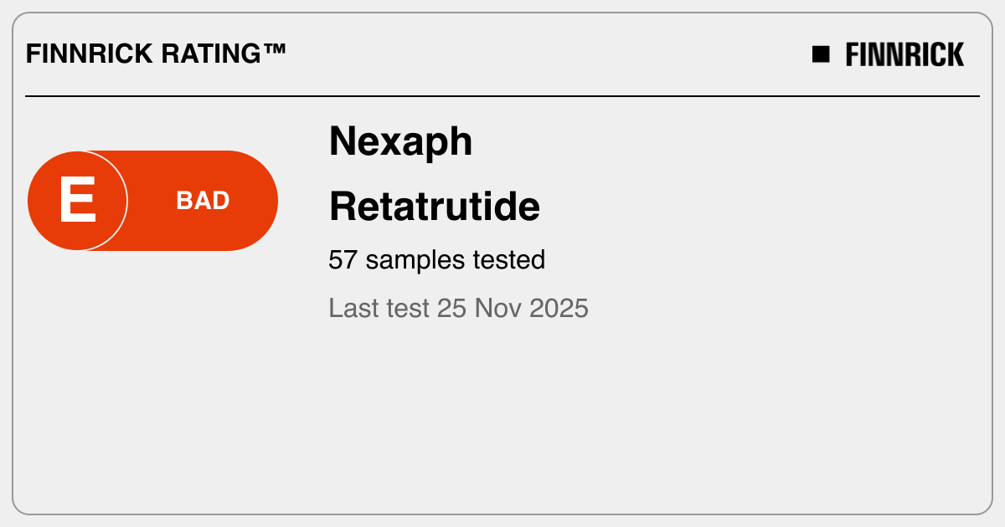Click the black square Finnrick logo icon
The image size is (1005, 527).
(x=821, y=54)
